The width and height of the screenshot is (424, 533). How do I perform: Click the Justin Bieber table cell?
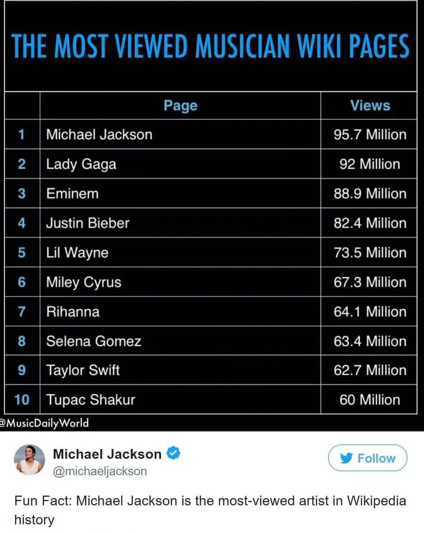click(x=88, y=223)
